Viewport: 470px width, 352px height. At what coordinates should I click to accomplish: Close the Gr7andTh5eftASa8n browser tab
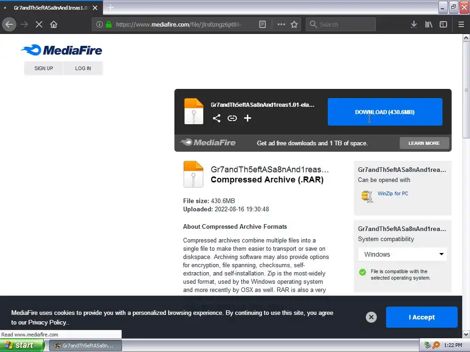coord(95,8)
